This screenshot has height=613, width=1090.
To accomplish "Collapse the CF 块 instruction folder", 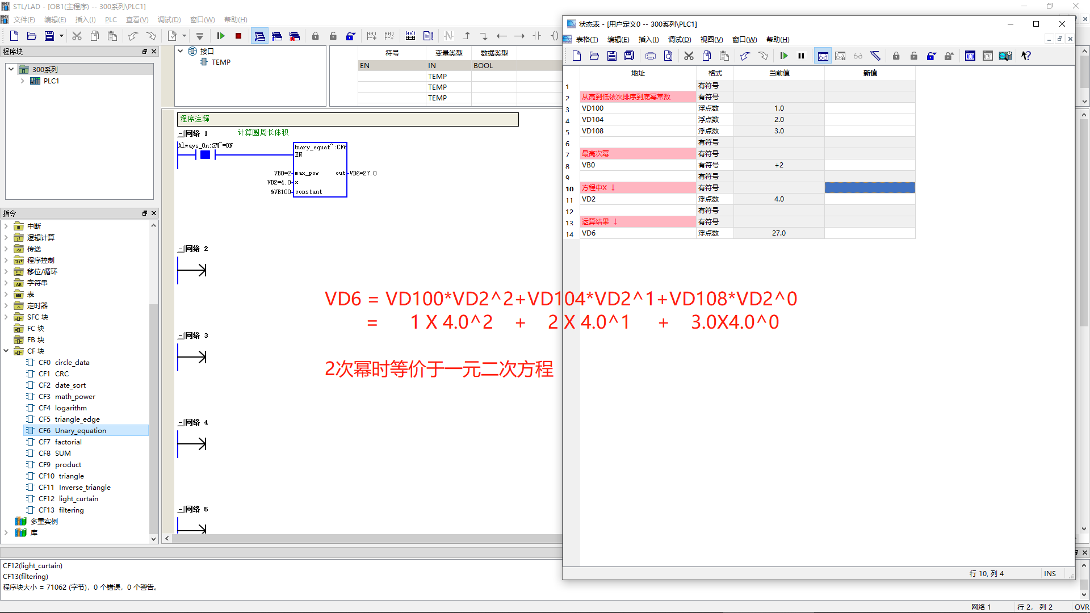I will click(6, 351).
